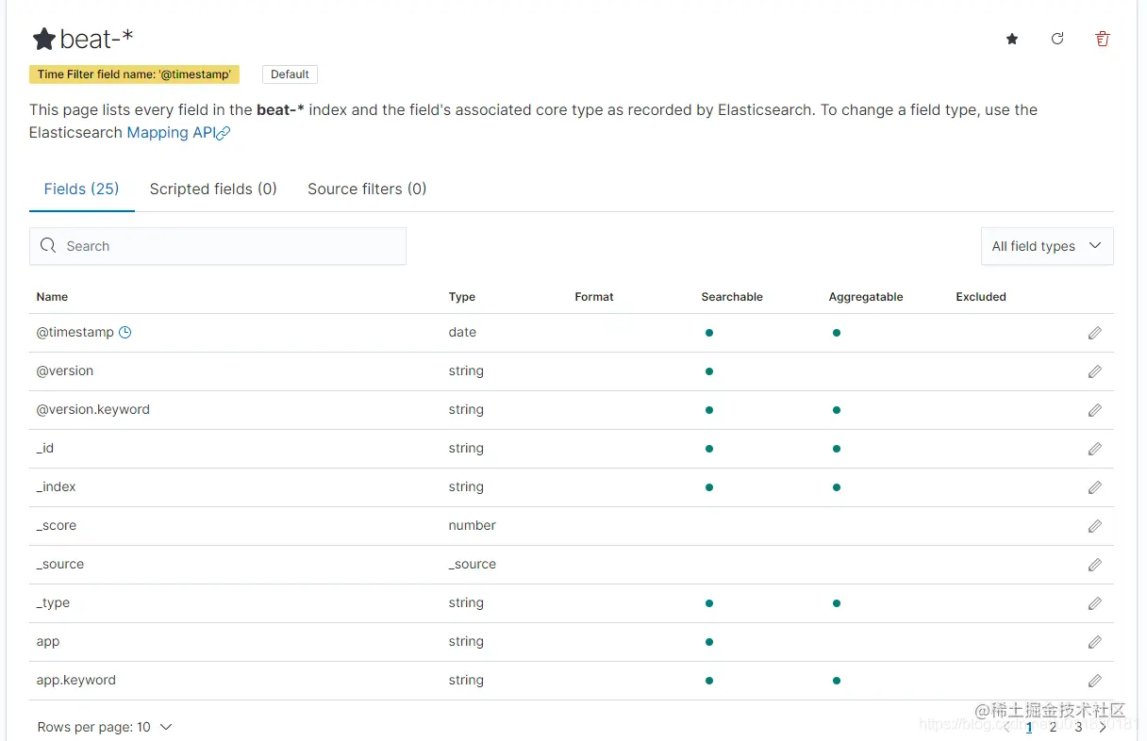Open the Source filters tab
Screen dimensions: 1147x741
[367, 189]
